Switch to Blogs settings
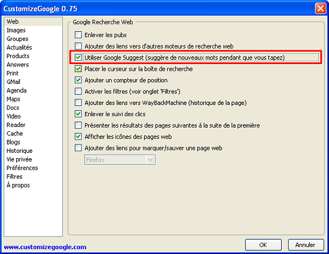329x254 pixels. [x=33, y=142]
